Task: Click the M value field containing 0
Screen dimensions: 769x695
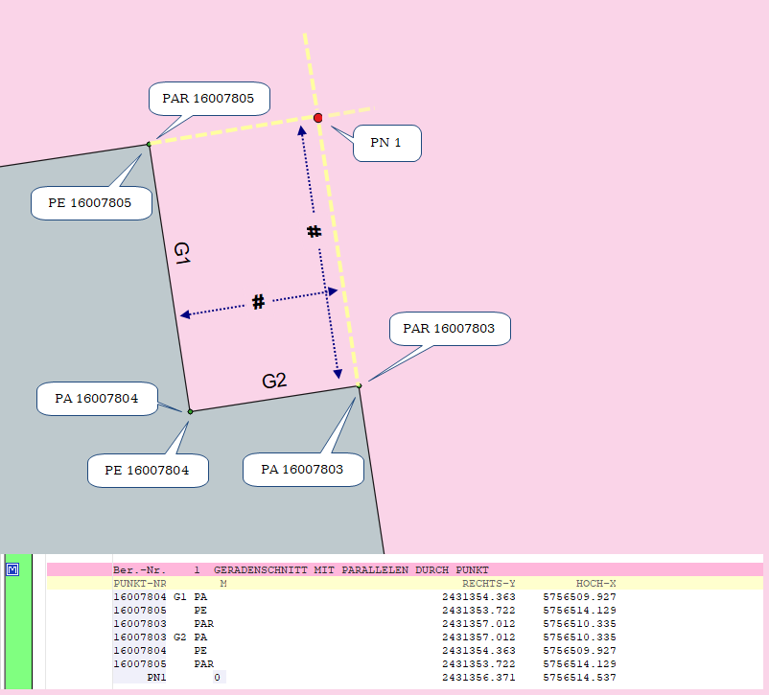Action: point(220,678)
